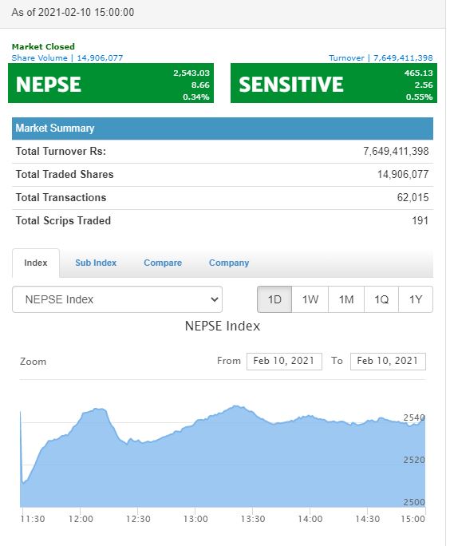The height and width of the screenshot is (546, 450).
Task: Click the green NEPSE index panel
Action: tap(111, 83)
